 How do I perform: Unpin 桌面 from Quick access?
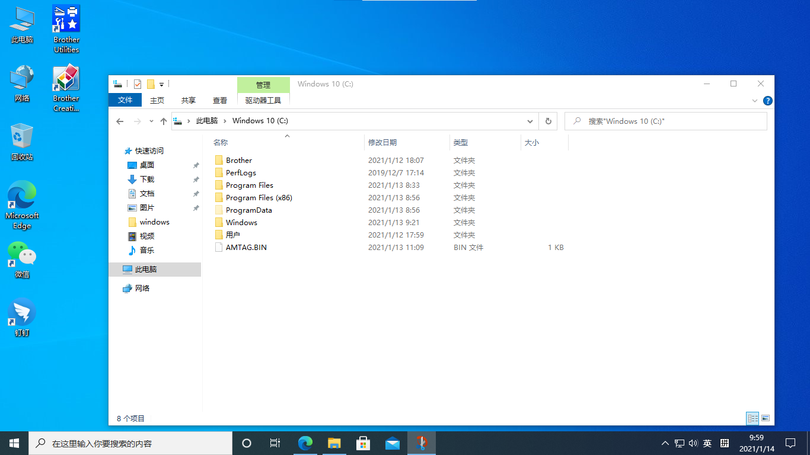(x=196, y=165)
